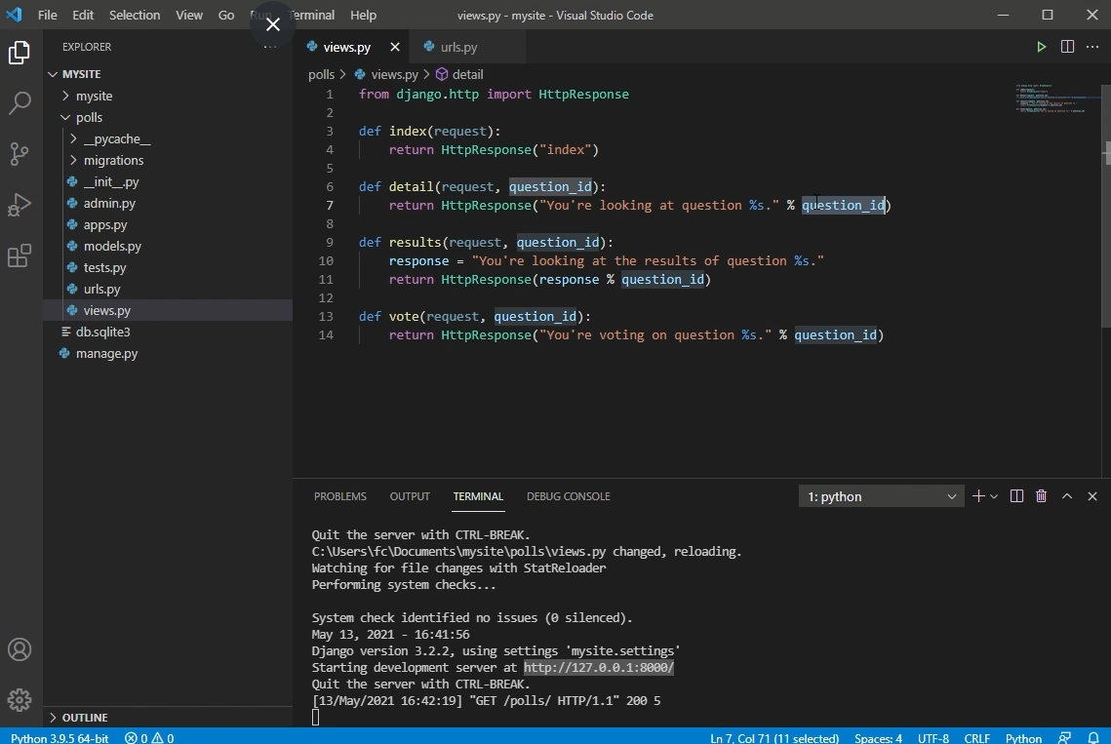This screenshot has width=1111, height=744.
Task: Switch to the PROBLEMS panel tab
Action: click(340, 496)
